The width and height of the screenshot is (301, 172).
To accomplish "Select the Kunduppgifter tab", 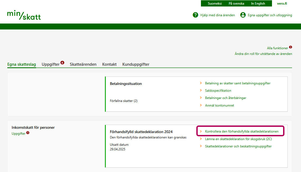I will (136, 64).
